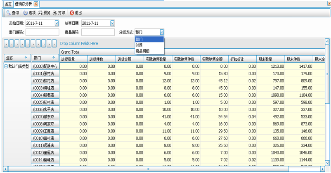Click the 1213.00 期末数量 cell
The image size is (331, 173).
tap(271, 66)
